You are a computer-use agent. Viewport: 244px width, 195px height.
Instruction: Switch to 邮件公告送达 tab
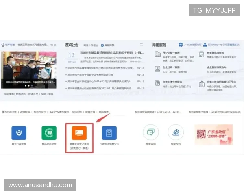[91, 45]
